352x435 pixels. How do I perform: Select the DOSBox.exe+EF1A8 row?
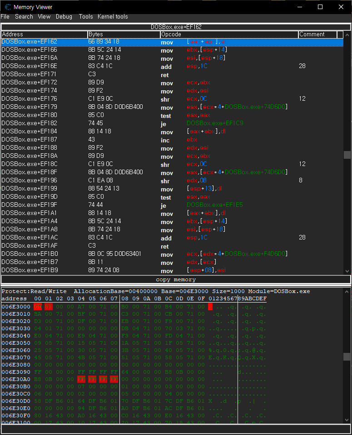172,230
